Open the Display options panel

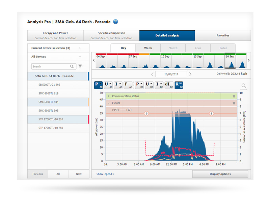tap(220, 174)
